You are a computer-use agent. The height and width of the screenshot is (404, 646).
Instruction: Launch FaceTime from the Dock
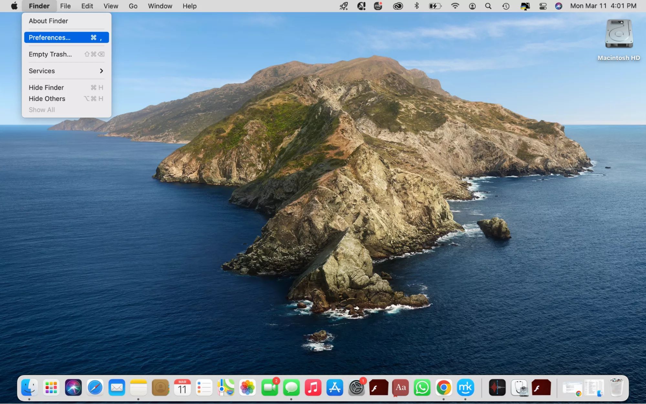(270, 387)
